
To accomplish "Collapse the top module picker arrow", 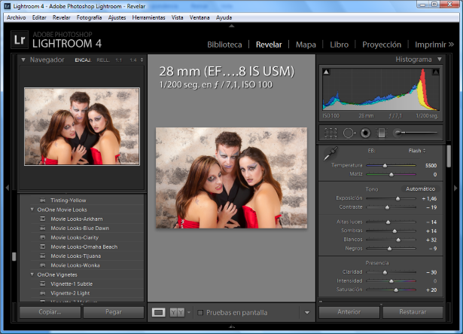I will pyautogui.click(x=232, y=26).
